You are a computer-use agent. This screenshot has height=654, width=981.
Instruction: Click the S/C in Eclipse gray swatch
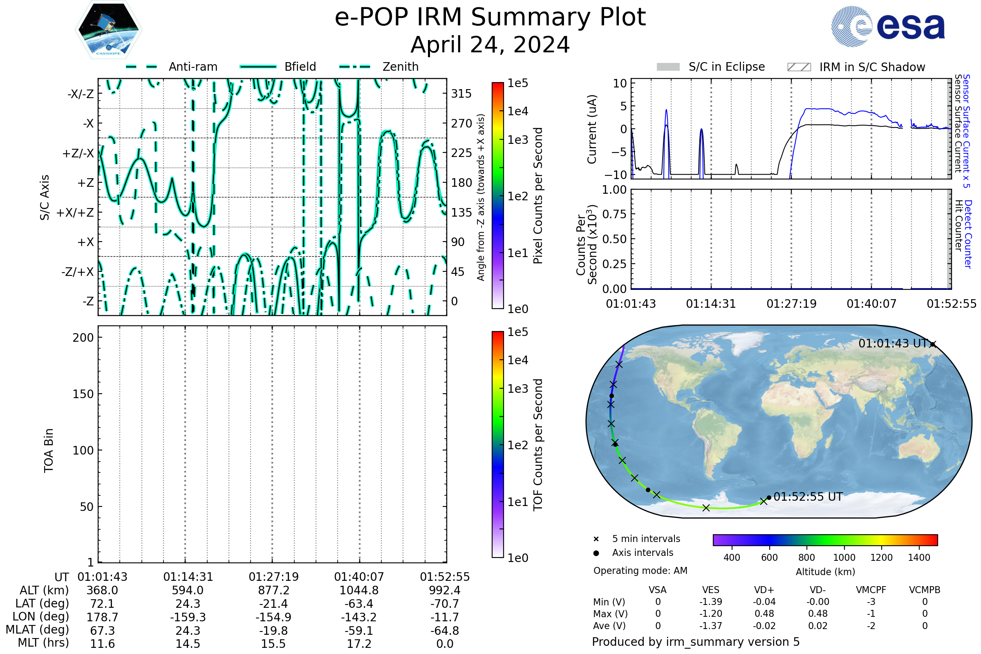coord(668,67)
